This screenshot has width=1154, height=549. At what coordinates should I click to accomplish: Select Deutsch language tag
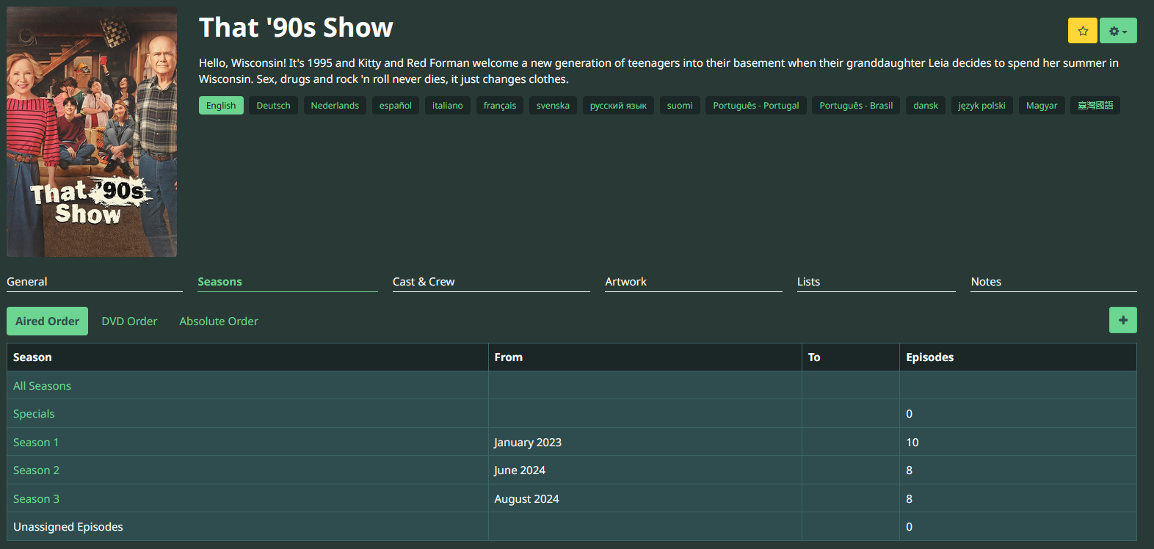point(273,106)
